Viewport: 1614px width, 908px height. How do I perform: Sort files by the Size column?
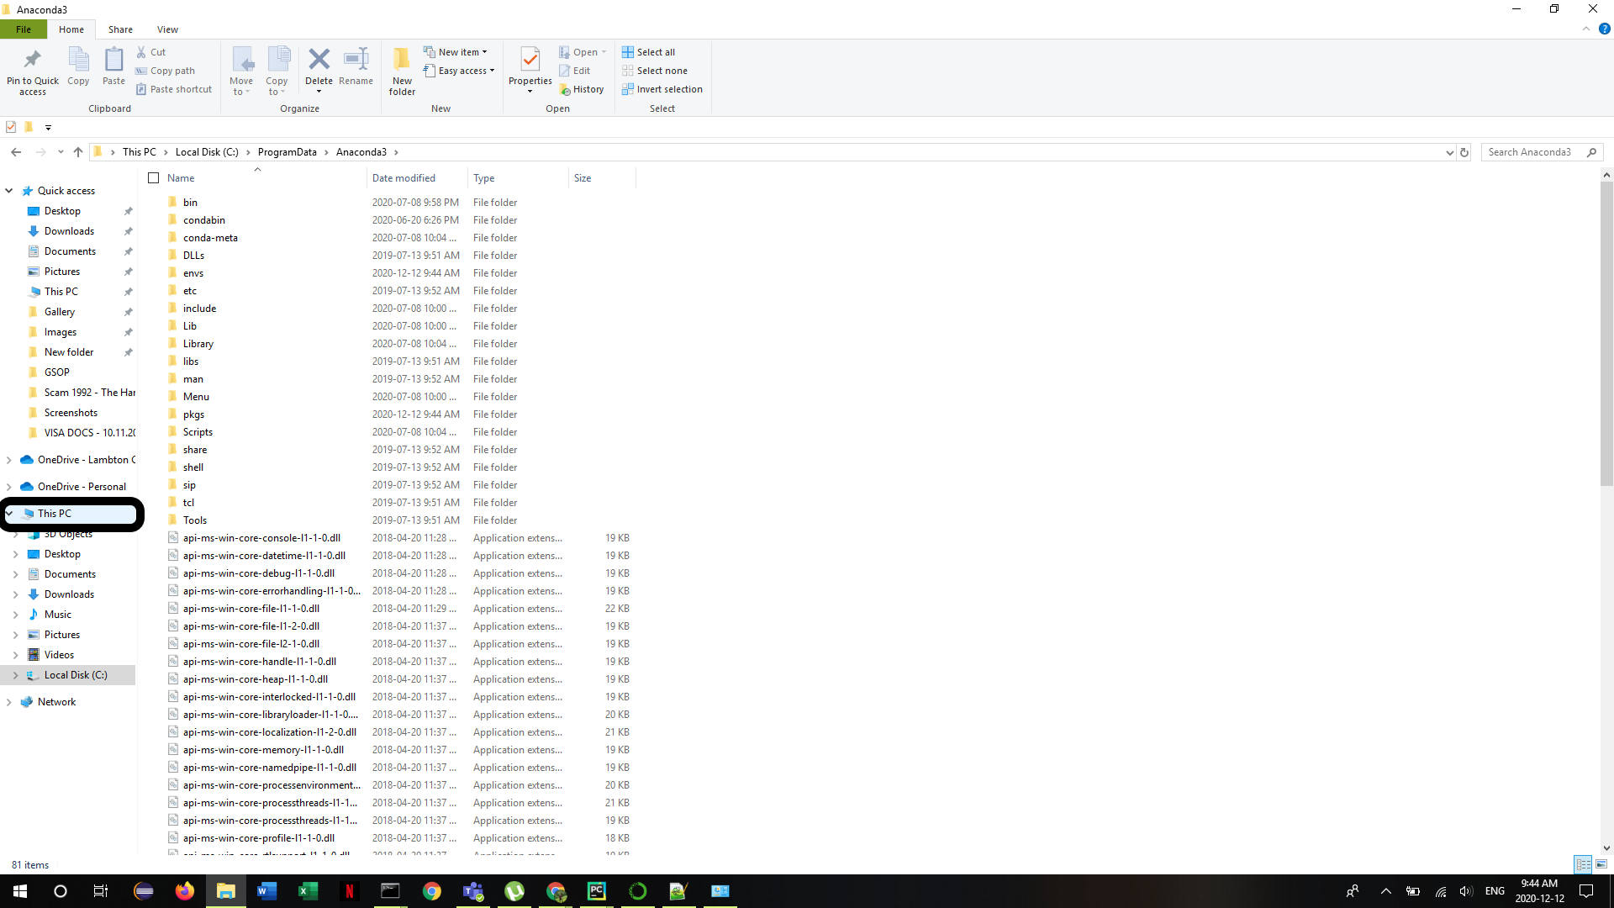coord(602,178)
